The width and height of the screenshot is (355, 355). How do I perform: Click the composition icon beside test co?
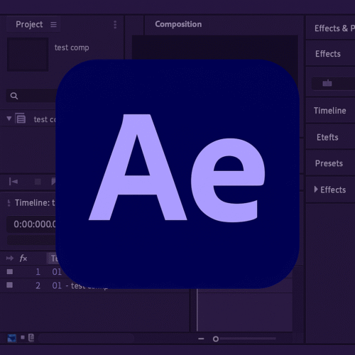pos(21,118)
